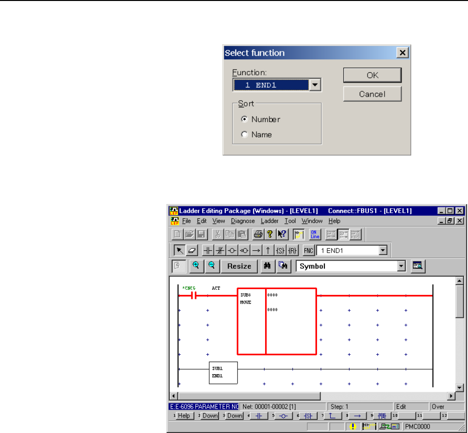Open the Symbol display dropdown

tap(401, 266)
